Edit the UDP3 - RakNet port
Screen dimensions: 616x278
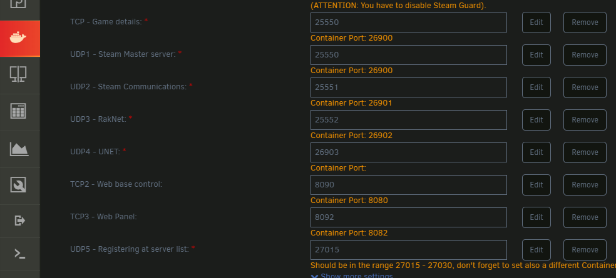(x=536, y=120)
